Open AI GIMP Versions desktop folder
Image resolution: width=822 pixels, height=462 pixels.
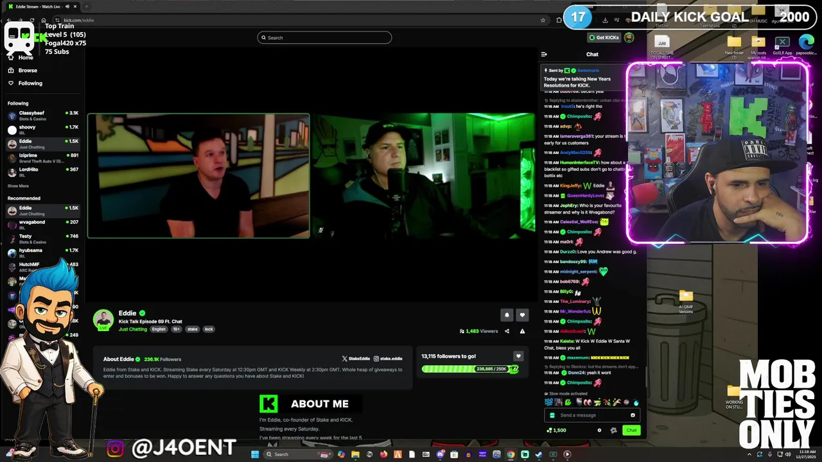686,301
